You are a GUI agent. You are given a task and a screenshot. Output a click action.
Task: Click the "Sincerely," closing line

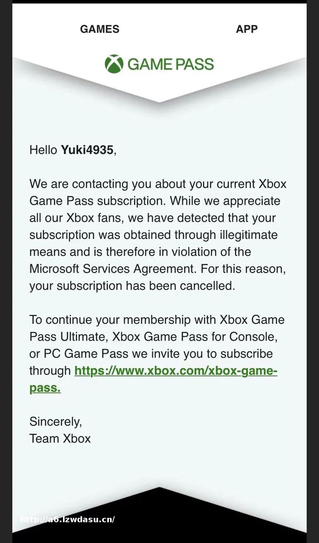tap(55, 421)
